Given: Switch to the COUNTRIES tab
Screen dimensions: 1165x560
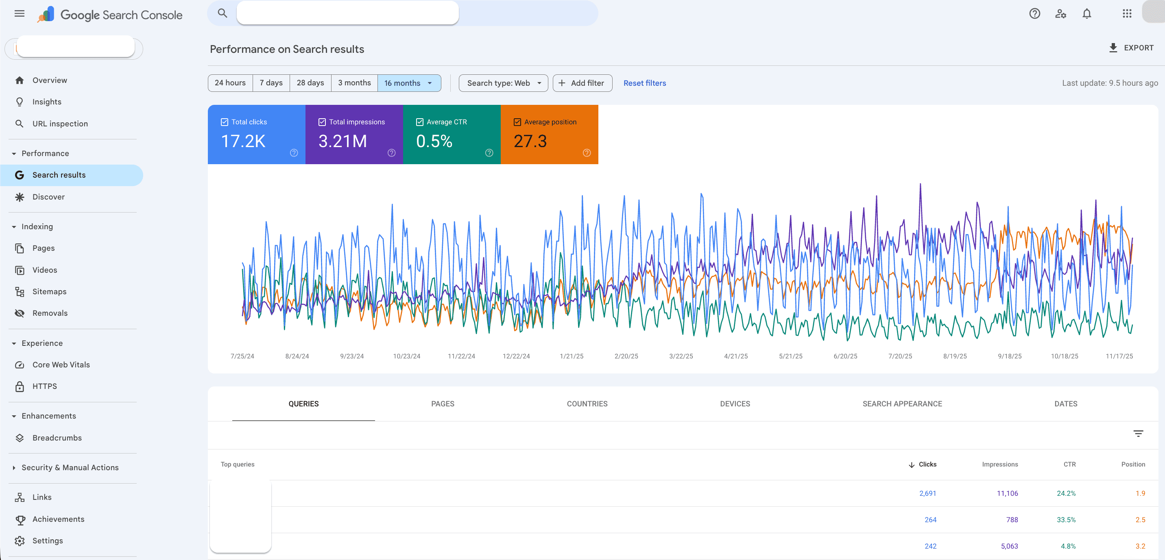Looking at the screenshot, I should pyautogui.click(x=587, y=404).
